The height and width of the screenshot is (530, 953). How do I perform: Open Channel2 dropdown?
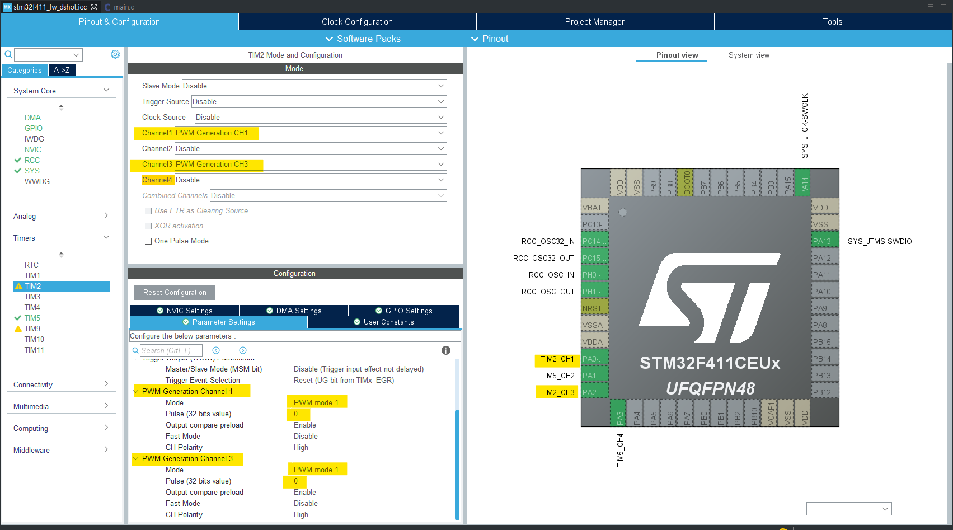tap(311, 148)
